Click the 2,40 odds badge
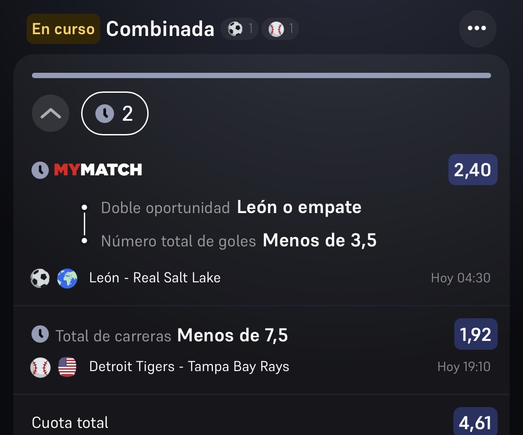This screenshot has width=523, height=435. [x=472, y=170]
